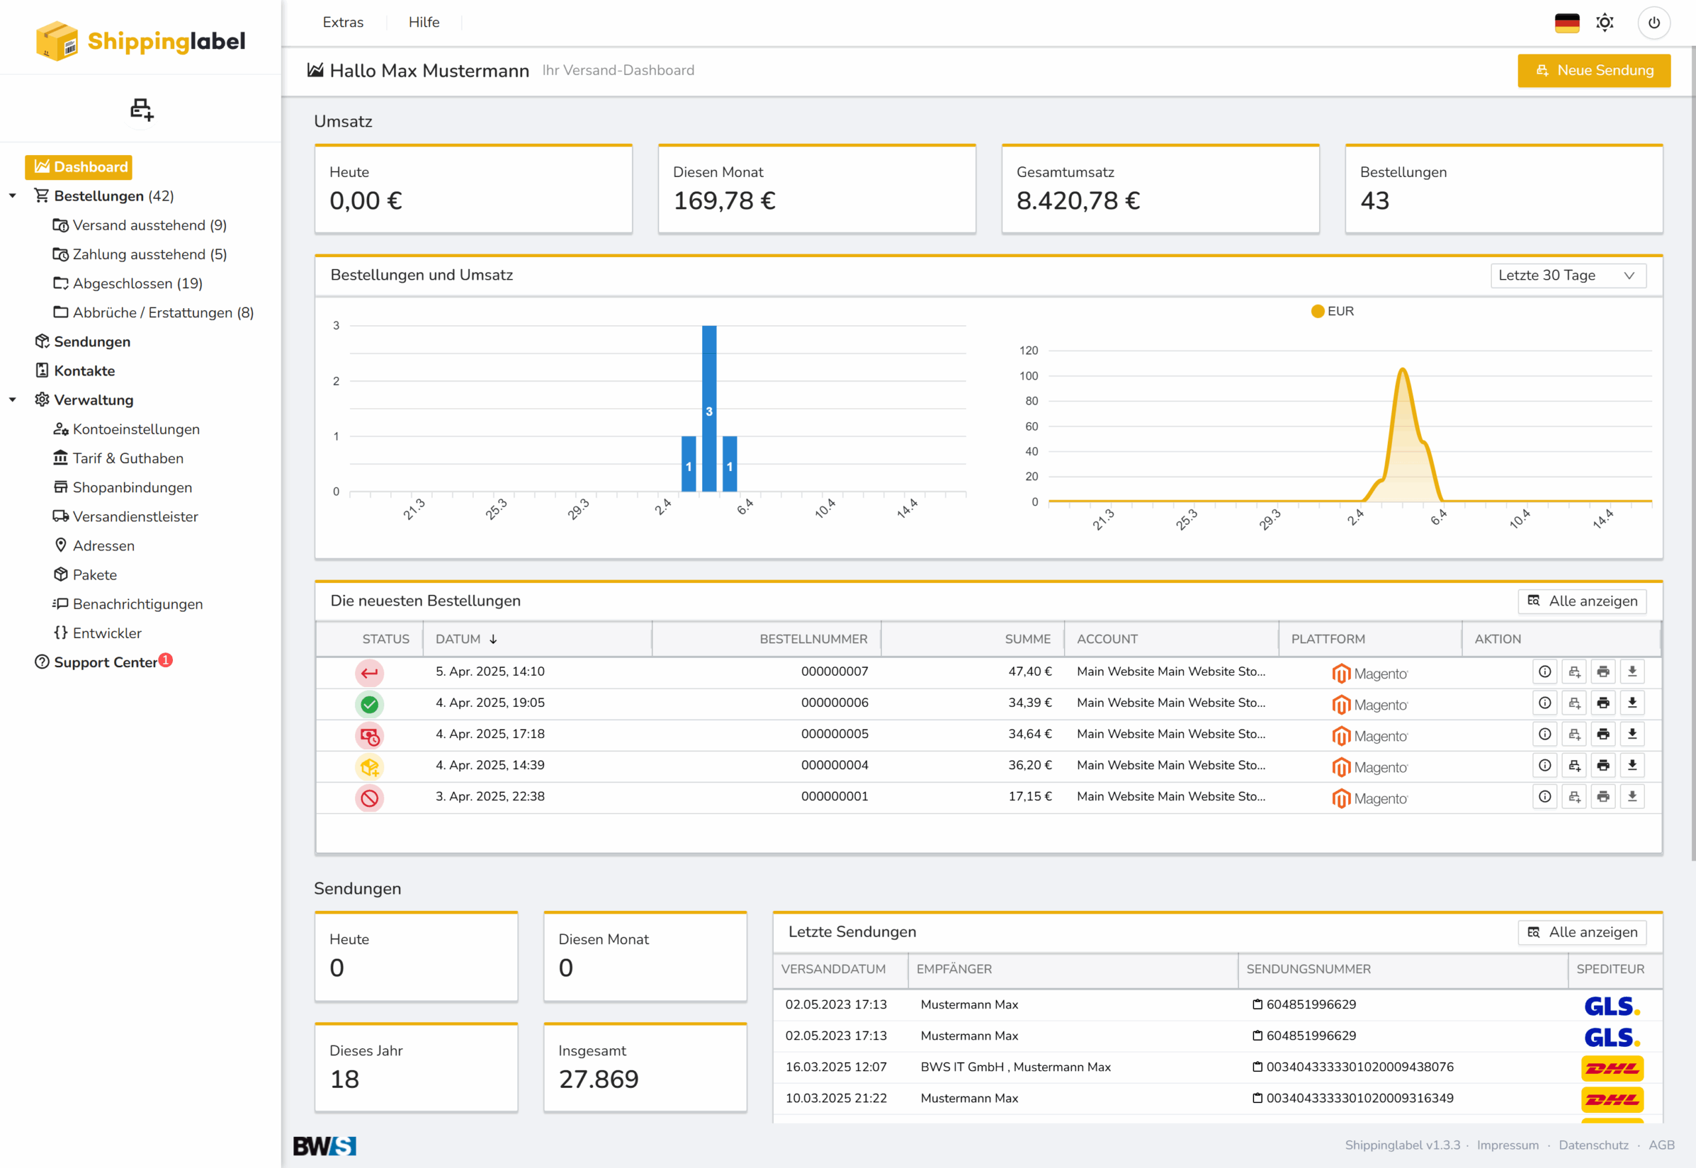Print label for order 000000006
Image resolution: width=1696 pixels, height=1168 pixels.
pos(1603,704)
